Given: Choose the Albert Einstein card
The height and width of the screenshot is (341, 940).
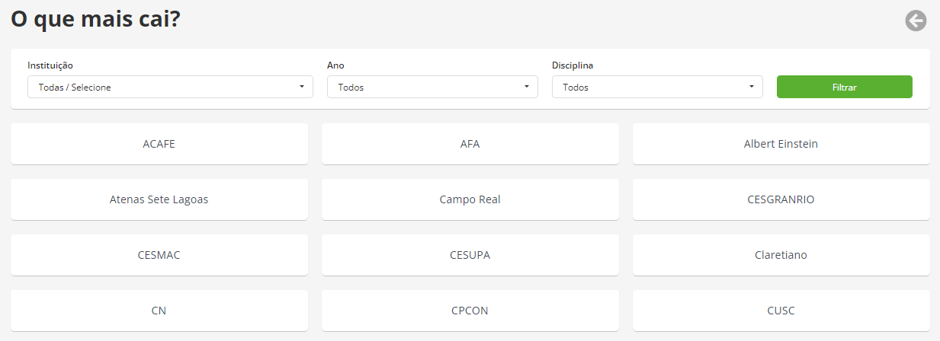Looking at the screenshot, I should point(781,144).
